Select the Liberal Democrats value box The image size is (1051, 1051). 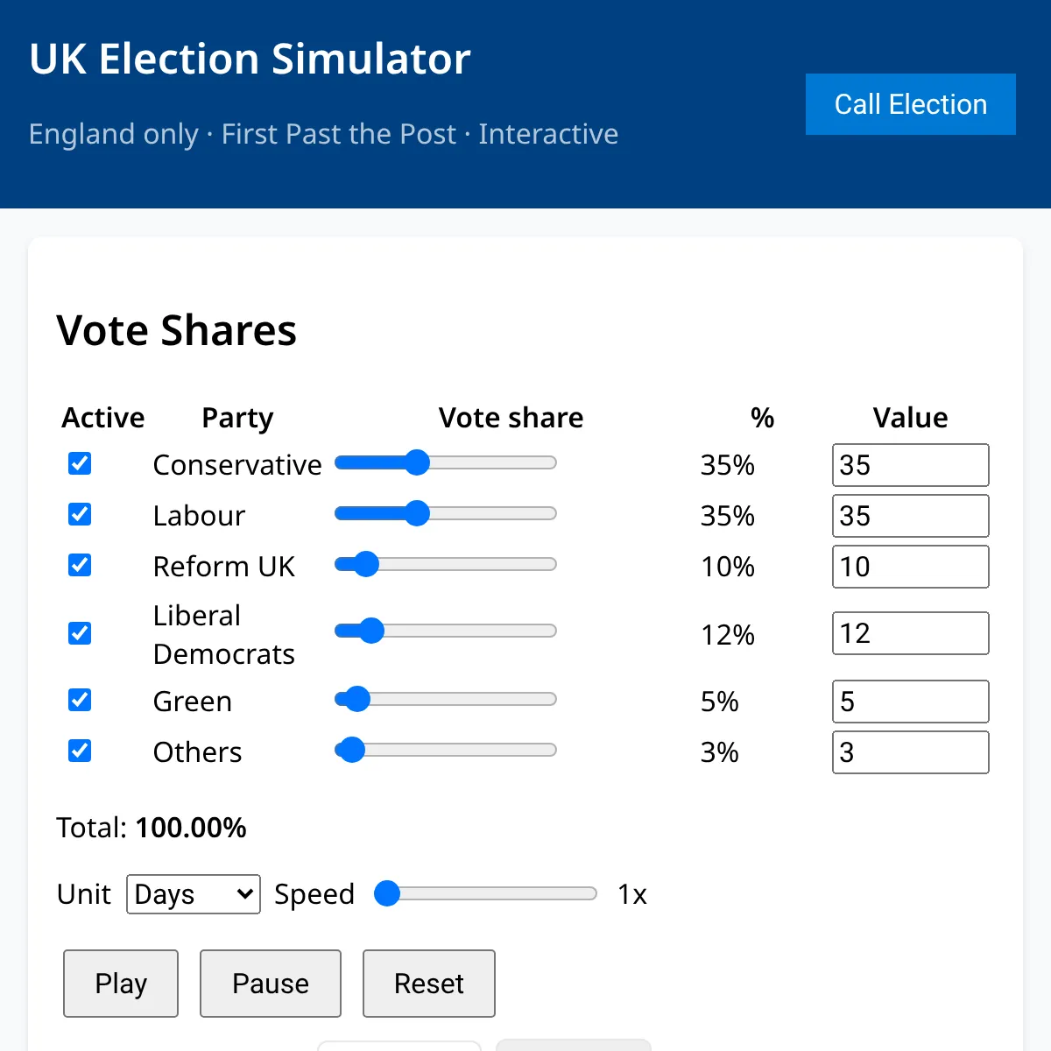click(x=911, y=633)
